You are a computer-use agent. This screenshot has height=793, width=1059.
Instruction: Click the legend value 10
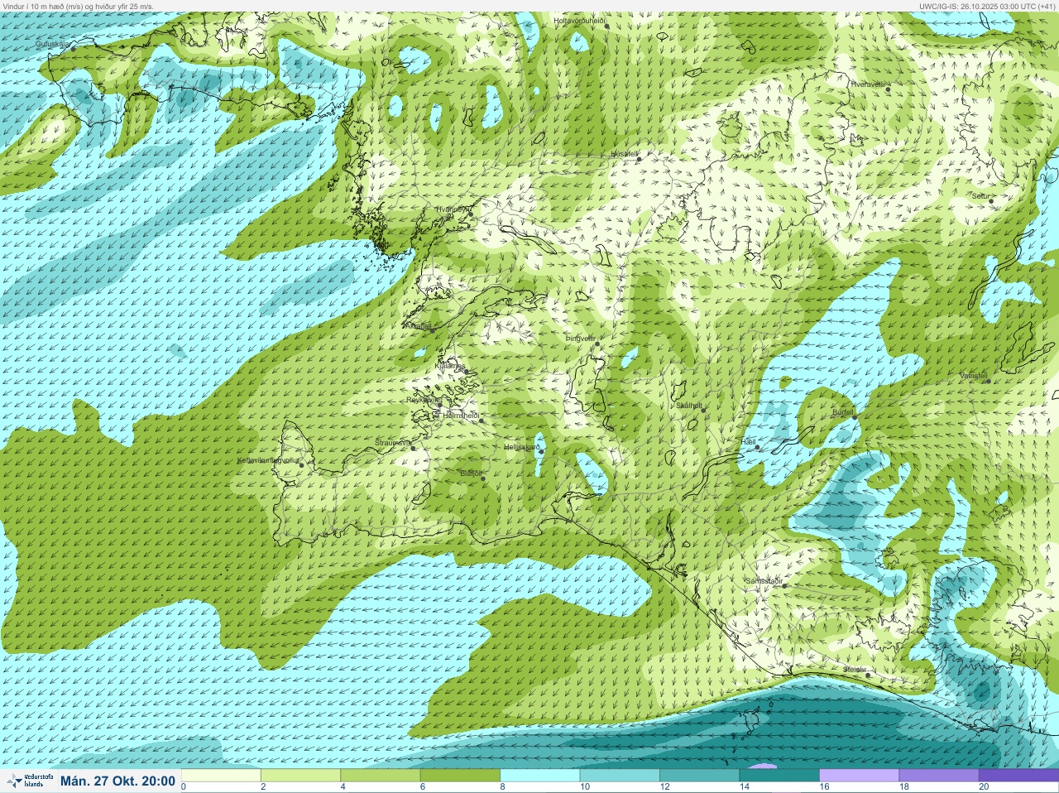[x=585, y=786]
